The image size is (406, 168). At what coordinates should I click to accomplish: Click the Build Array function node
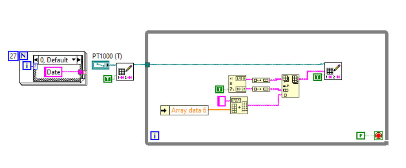point(290,86)
